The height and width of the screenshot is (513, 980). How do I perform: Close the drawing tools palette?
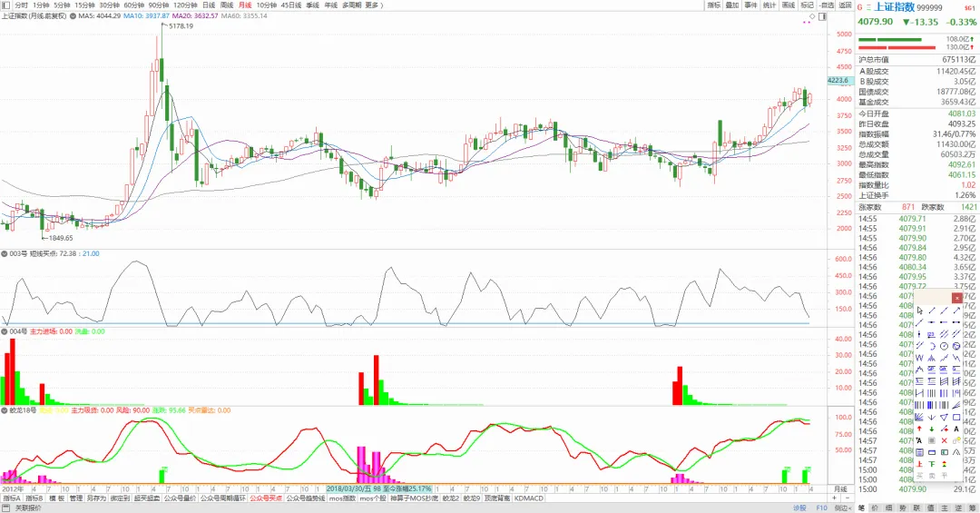coord(957,298)
